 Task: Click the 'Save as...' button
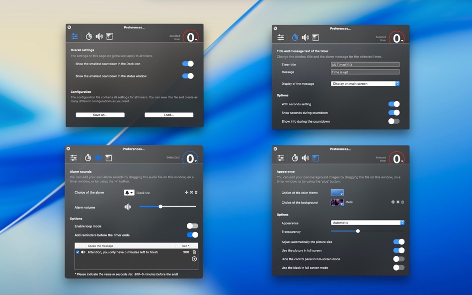tap(100, 114)
